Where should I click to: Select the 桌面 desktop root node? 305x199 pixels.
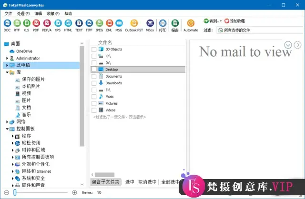[x=15, y=44]
